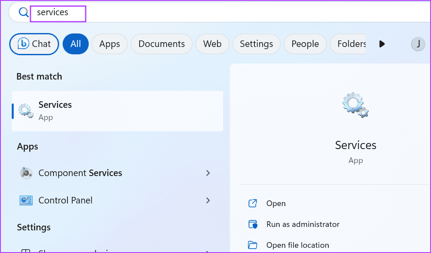
Task: Expand Component Services options chevron
Action: pos(208,173)
